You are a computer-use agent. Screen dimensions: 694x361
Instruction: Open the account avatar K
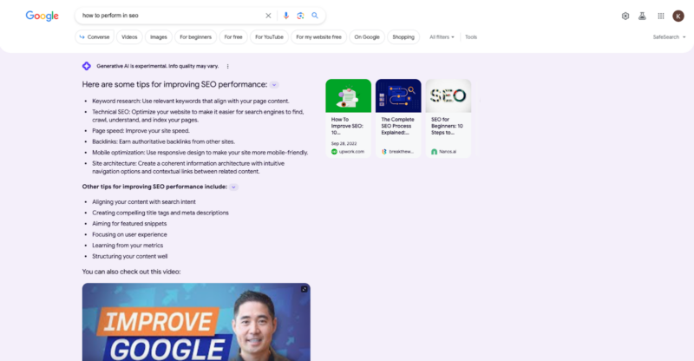click(678, 16)
